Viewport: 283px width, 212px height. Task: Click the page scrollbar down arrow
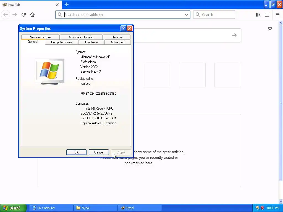[x=281, y=201]
